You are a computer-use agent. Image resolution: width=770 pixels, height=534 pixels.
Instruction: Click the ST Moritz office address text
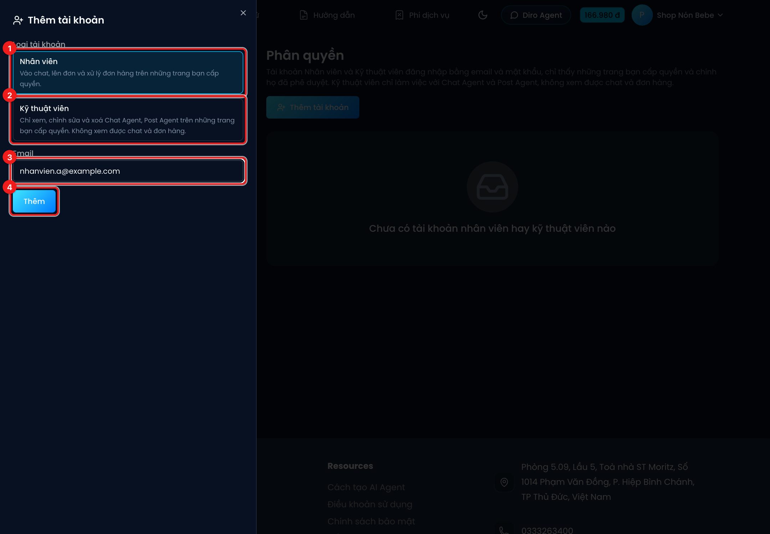[x=608, y=482]
